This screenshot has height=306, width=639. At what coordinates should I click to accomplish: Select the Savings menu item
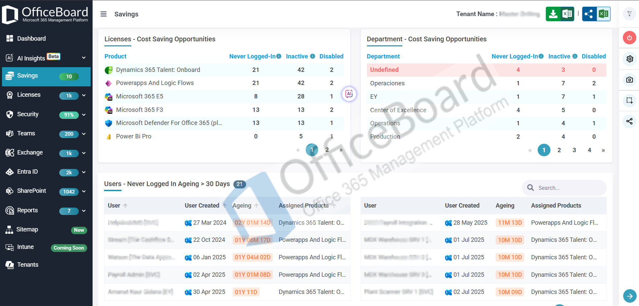pos(46,77)
